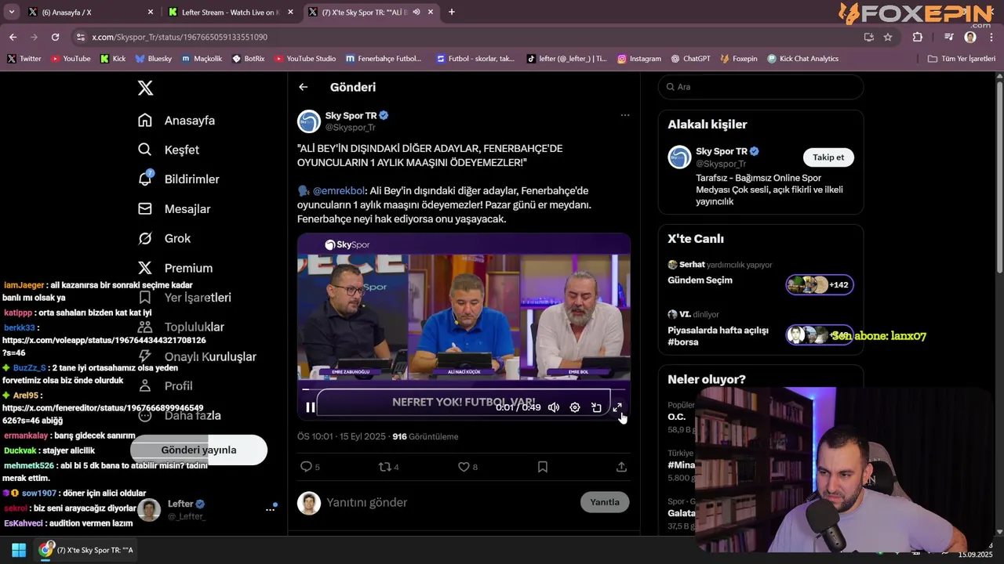
Task: Bookmark the post
Action: [543, 467]
